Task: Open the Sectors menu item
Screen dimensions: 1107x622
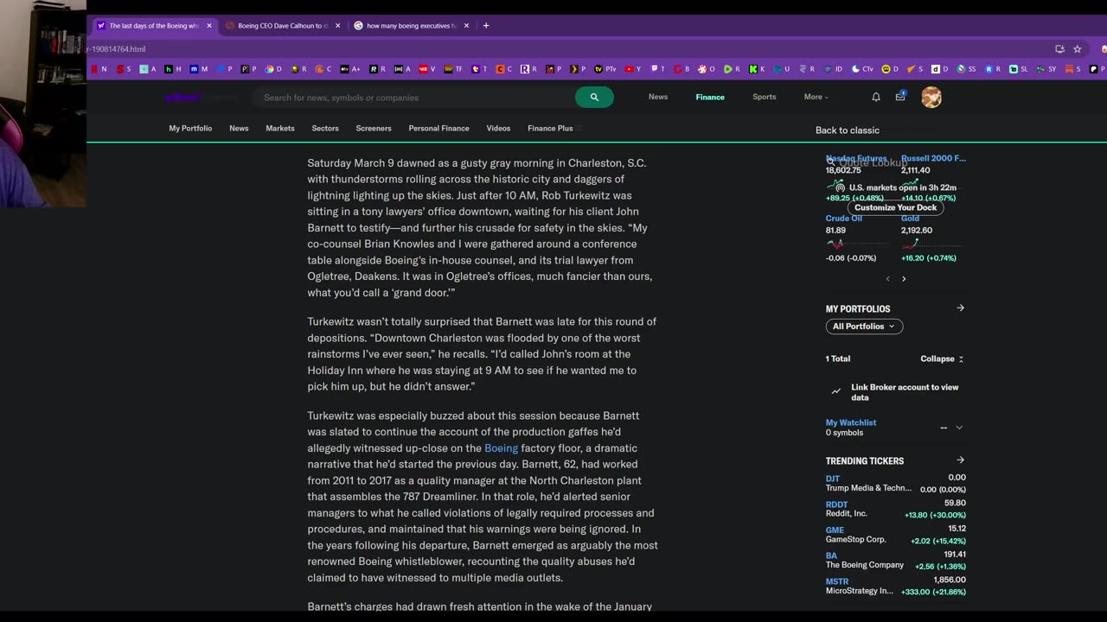Action: pos(325,128)
